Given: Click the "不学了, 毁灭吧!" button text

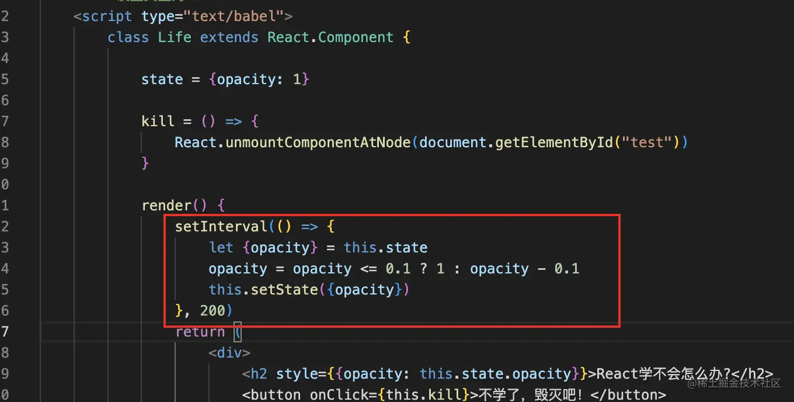Looking at the screenshot, I should [x=532, y=394].
